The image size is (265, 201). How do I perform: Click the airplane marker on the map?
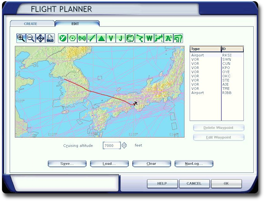pos(135,103)
